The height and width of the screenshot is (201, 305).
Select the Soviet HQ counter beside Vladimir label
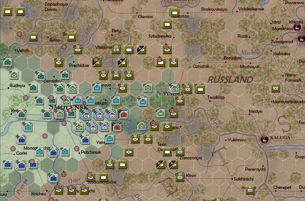(116, 50)
